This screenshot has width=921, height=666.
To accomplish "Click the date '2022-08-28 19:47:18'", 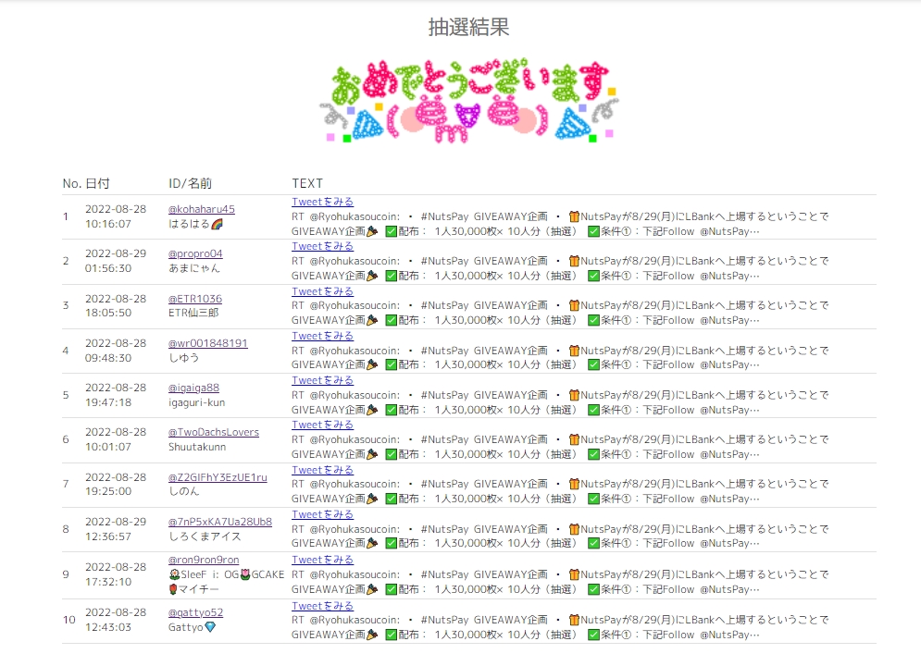I will pyautogui.click(x=116, y=395).
